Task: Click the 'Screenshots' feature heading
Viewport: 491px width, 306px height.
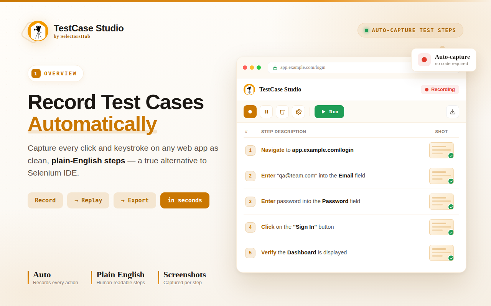Action: coord(185,275)
